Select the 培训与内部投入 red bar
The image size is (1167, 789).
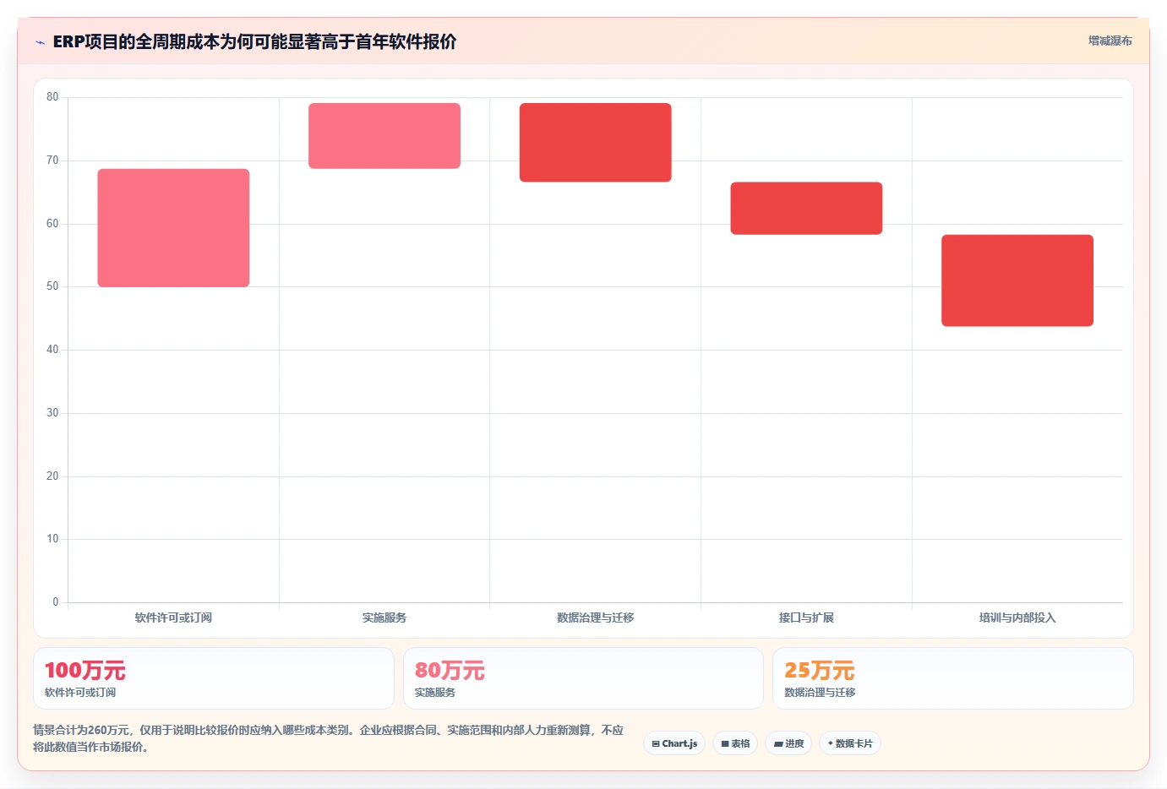click(1017, 280)
